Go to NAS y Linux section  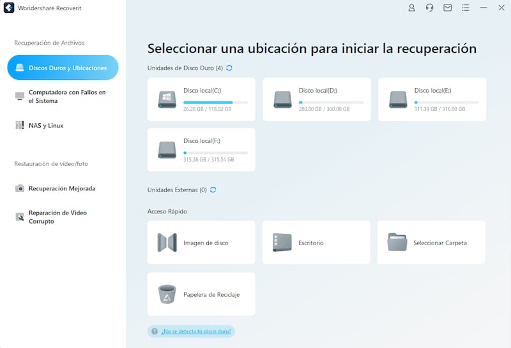(46, 126)
